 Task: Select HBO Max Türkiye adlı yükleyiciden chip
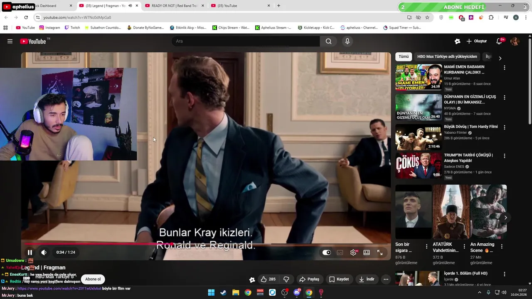(x=447, y=56)
